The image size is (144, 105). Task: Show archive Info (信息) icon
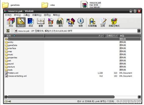pyautogui.click(x=81, y=22)
